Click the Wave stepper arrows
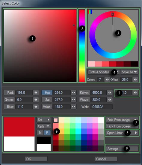 point(110,100)
